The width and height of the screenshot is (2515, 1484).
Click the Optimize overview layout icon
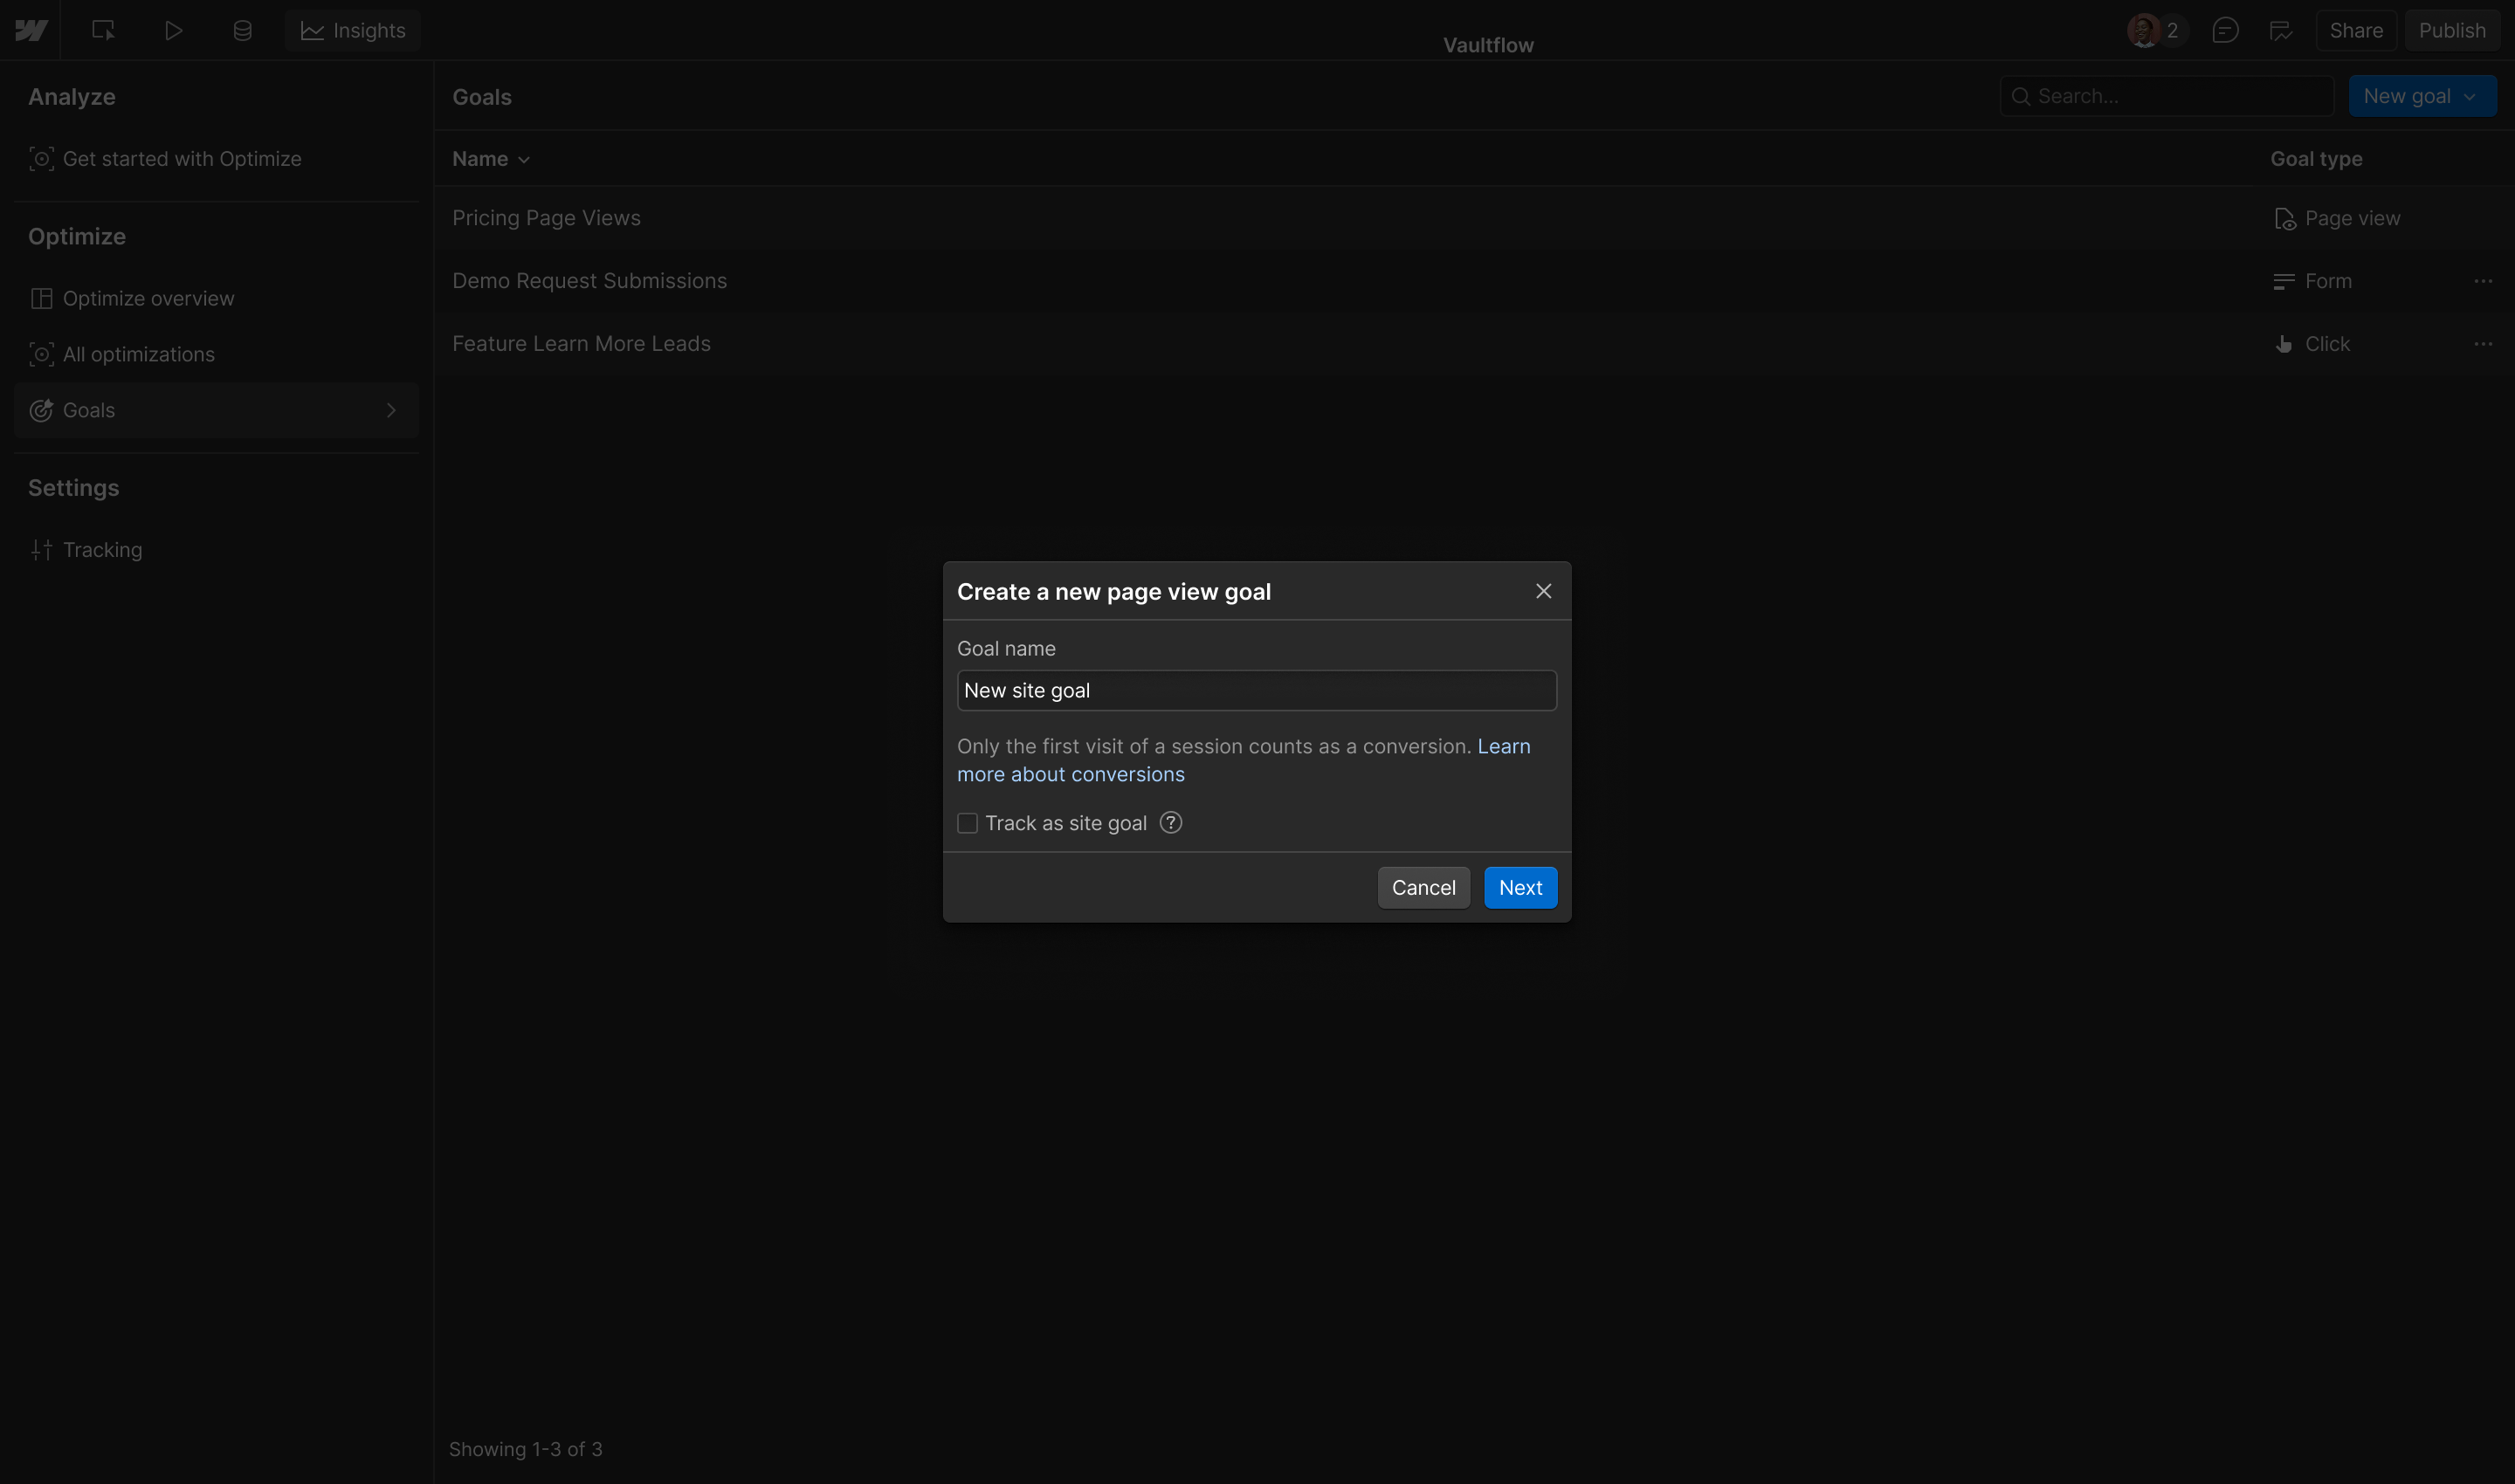(x=41, y=298)
